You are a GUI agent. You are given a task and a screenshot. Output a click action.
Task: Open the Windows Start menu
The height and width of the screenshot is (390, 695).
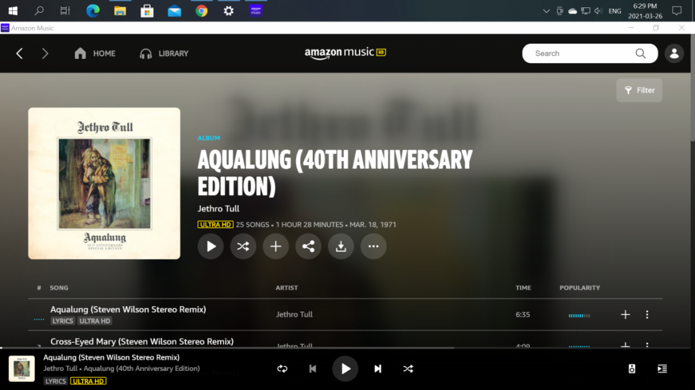tap(13, 11)
